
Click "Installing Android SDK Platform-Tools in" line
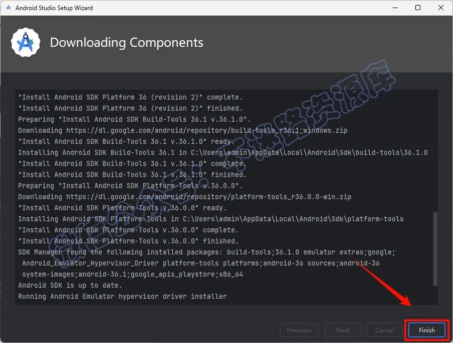point(211,219)
